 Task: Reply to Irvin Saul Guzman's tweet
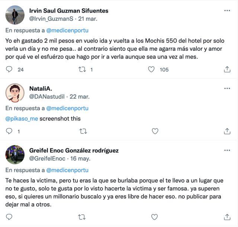coord(10,69)
